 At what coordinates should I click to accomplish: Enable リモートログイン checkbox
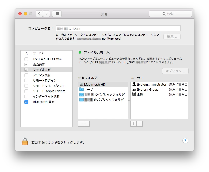[26, 80]
